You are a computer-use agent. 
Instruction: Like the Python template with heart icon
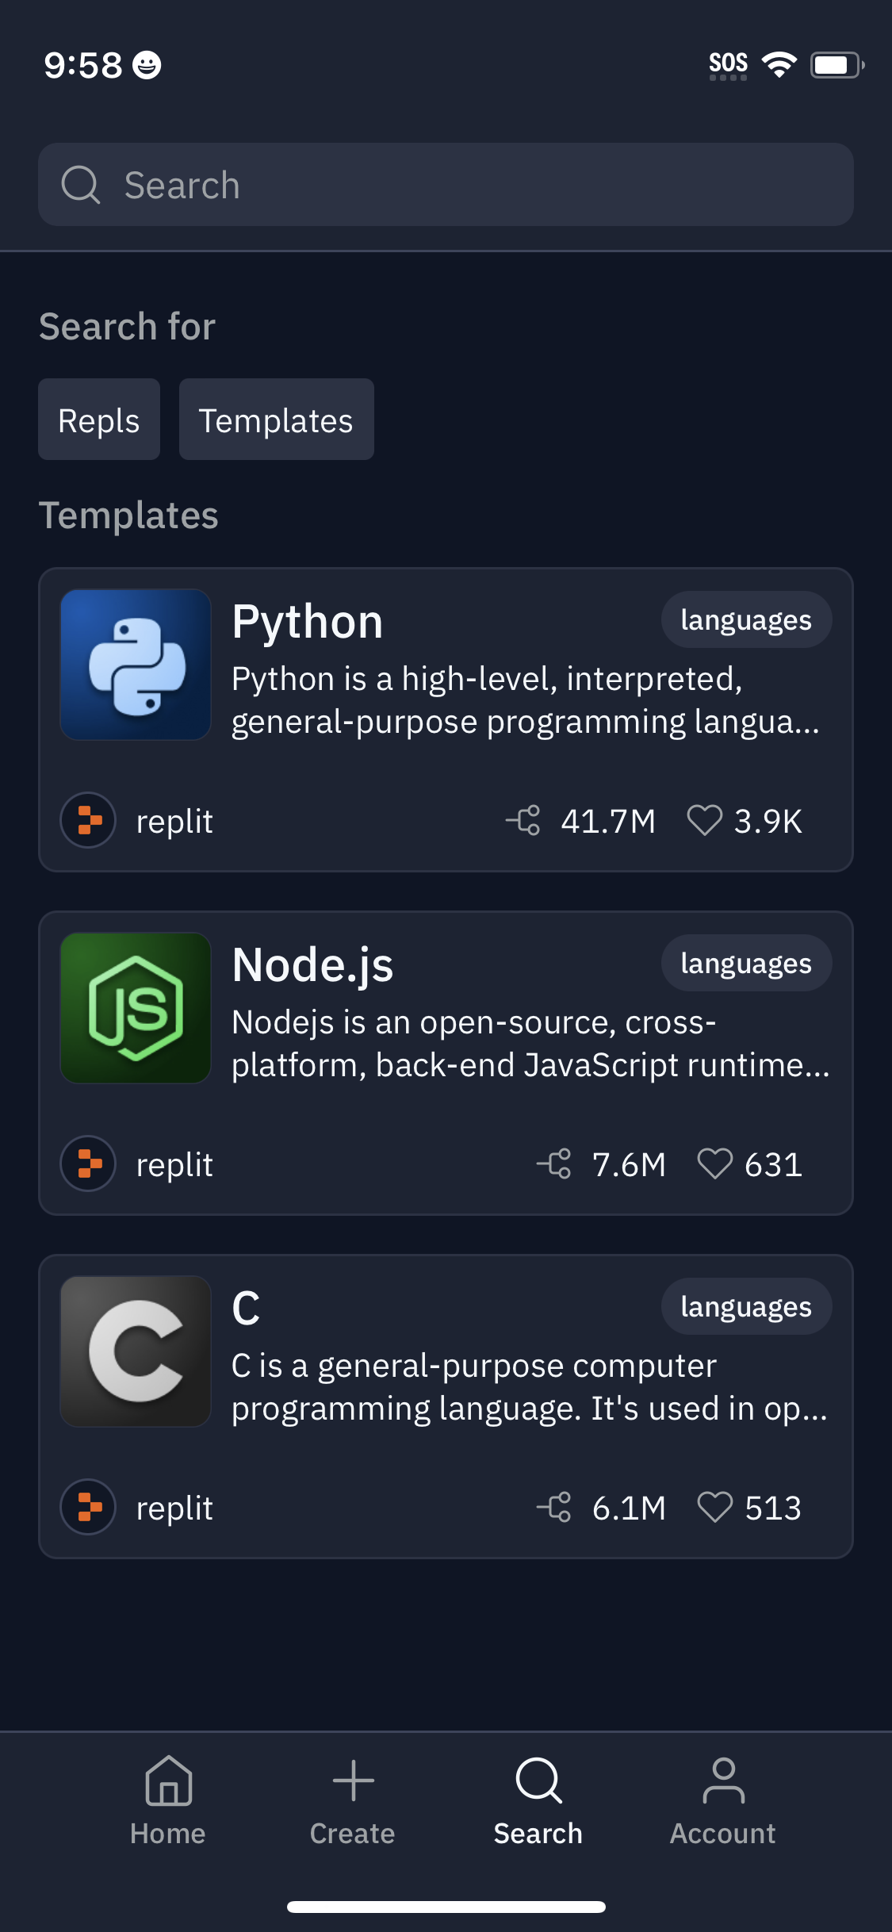(x=704, y=820)
